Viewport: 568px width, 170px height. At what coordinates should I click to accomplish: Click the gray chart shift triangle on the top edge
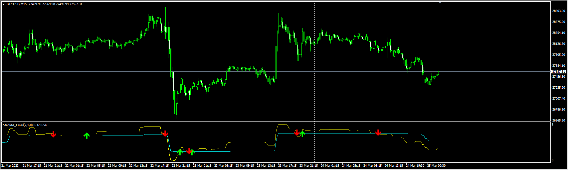pyautogui.click(x=440, y=2)
